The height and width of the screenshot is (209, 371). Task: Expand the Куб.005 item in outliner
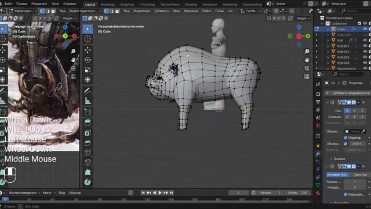[328, 57]
